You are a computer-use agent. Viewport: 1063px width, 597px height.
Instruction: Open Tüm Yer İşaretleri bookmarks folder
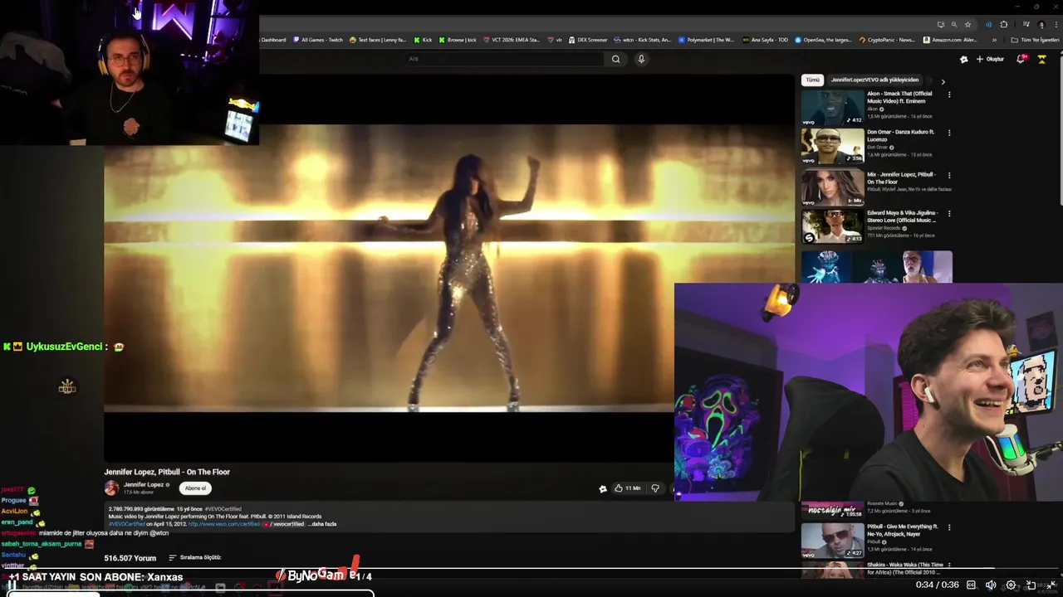pyautogui.click(x=1036, y=40)
